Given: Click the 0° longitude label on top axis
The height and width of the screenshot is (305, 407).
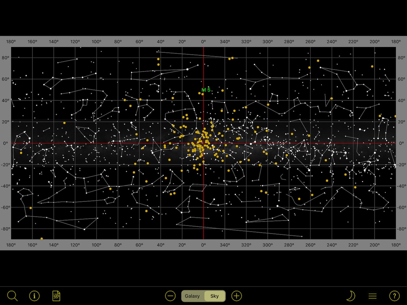Looking at the screenshot, I should click(203, 42).
